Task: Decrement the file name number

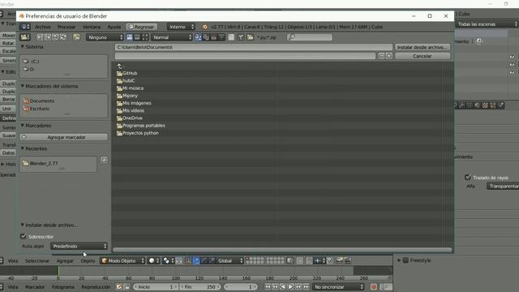Action: pos(381,56)
